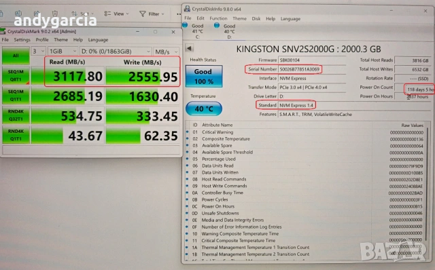Open CrystalDiskInfo Edit menu
435x270 pixels.
pos(201,18)
